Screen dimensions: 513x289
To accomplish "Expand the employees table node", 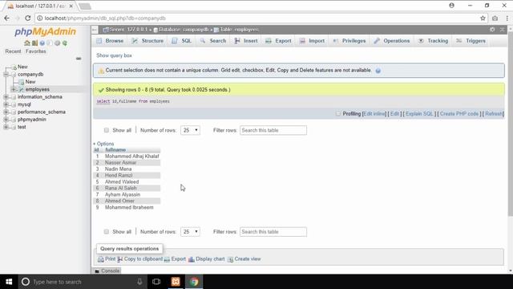I will tap(14, 89).
